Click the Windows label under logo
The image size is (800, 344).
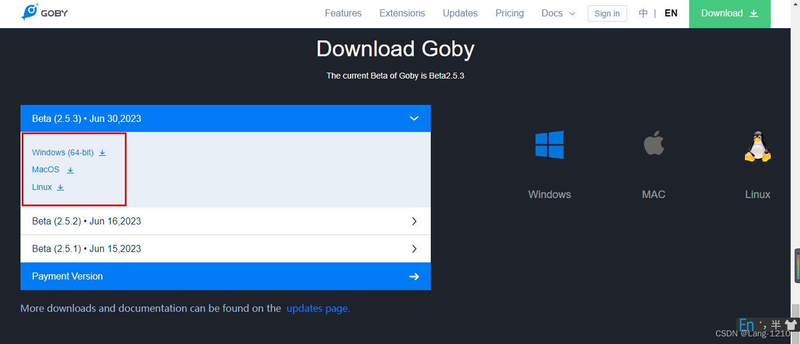(549, 195)
